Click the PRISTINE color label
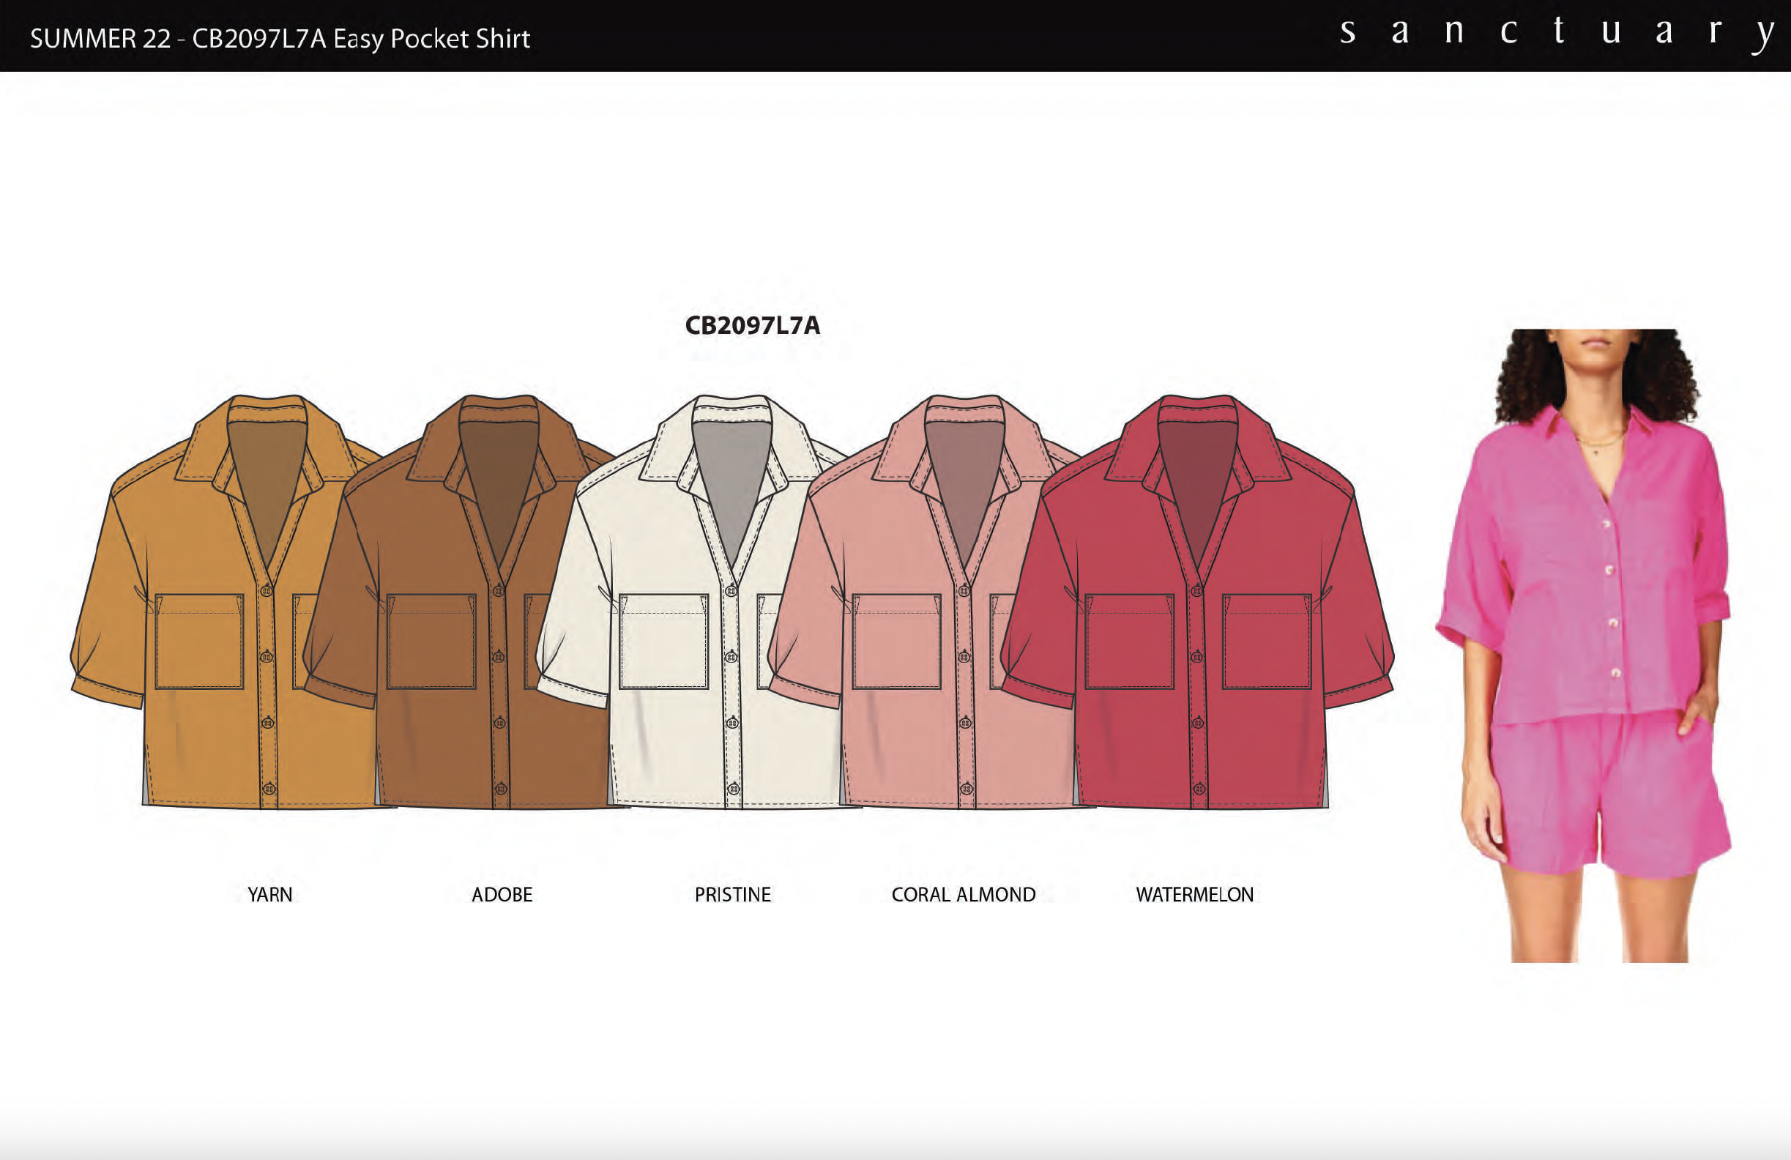This screenshot has width=1791, height=1160. [x=732, y=894]
